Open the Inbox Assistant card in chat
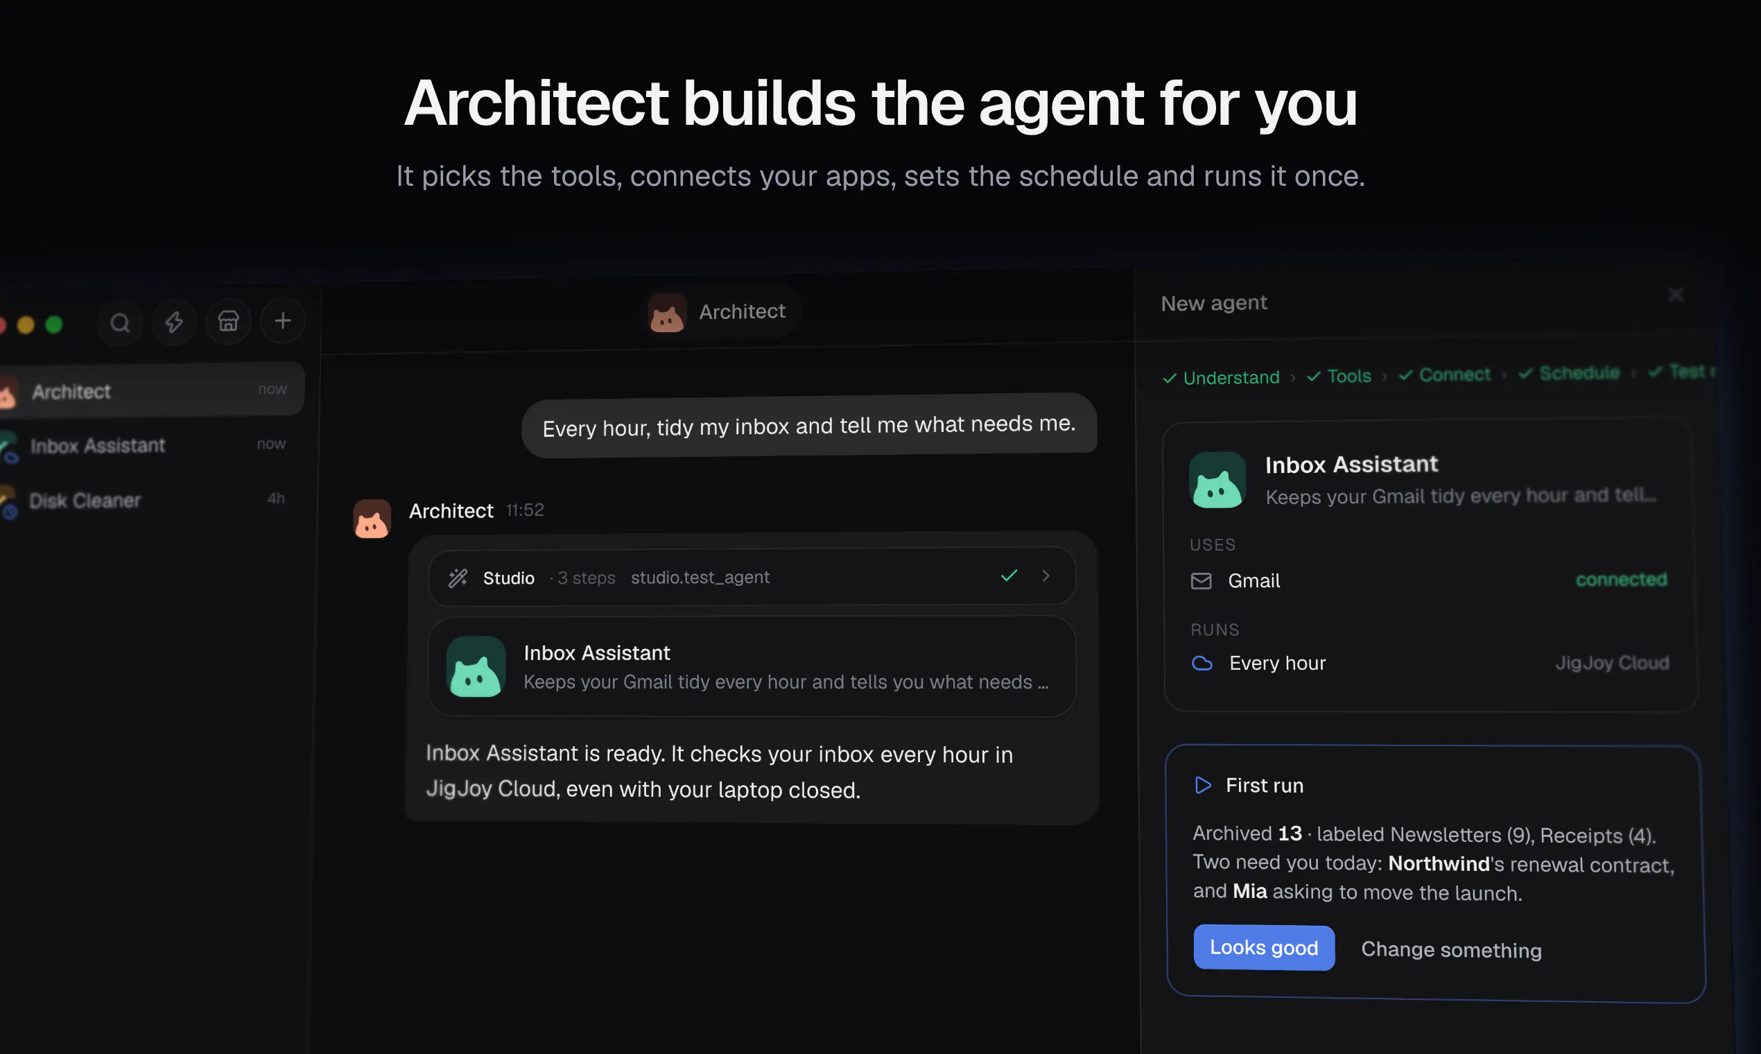The width and height of the screenshot is (1761, 1054). click(752, 666)
